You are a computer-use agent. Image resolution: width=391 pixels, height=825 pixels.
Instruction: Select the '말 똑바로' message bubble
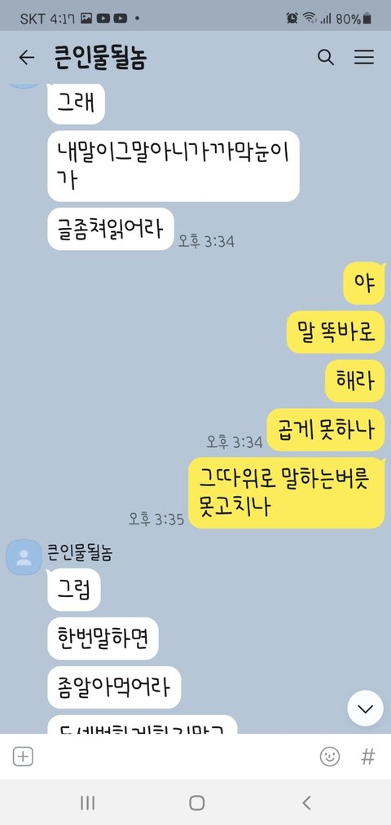pyautogui.click(x=336, y=332)
